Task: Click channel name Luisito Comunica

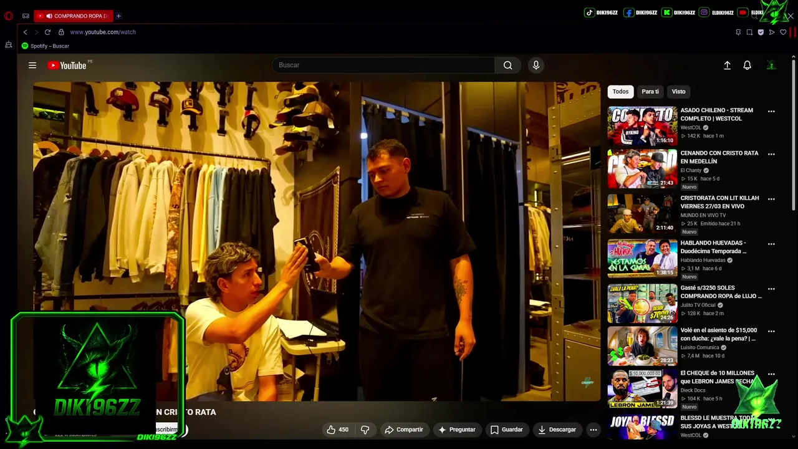Action: 699,347
